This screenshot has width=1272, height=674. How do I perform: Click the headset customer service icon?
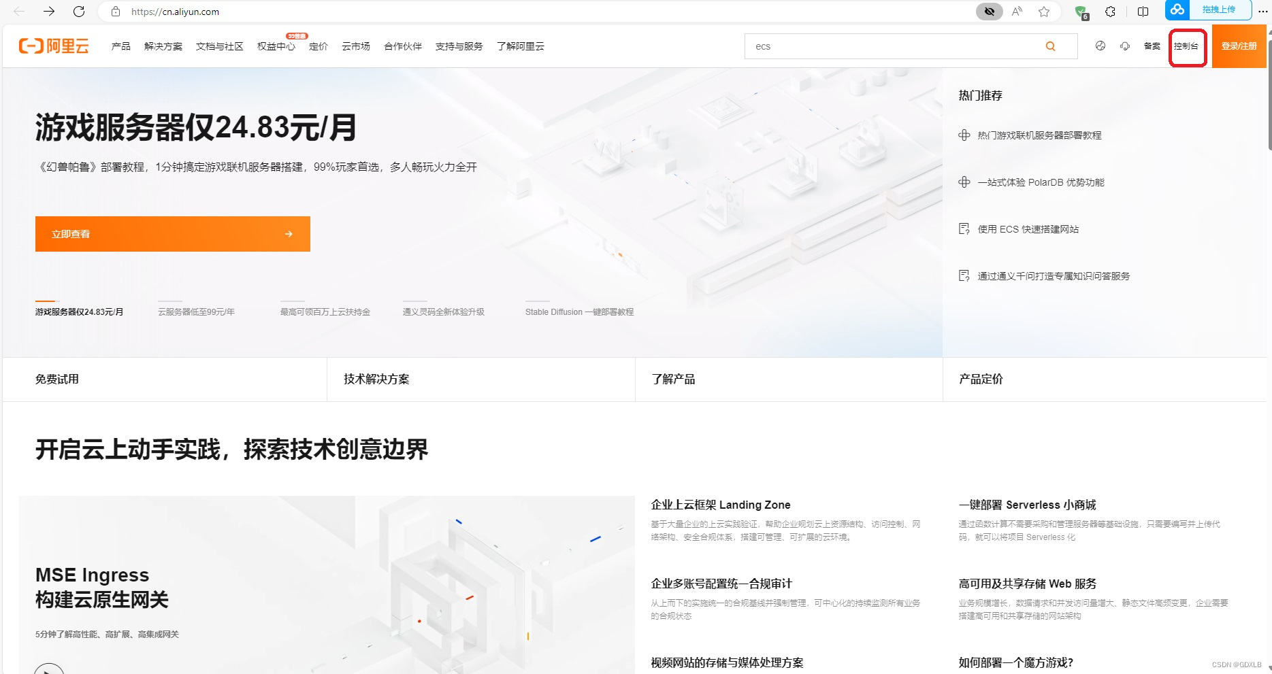(1125, 46)
